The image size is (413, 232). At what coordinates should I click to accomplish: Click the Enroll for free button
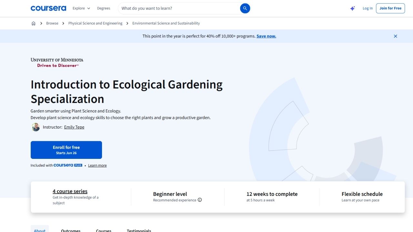66,150
